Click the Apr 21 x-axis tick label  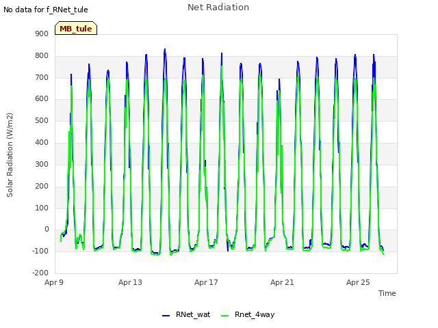[x=282, y=282]
